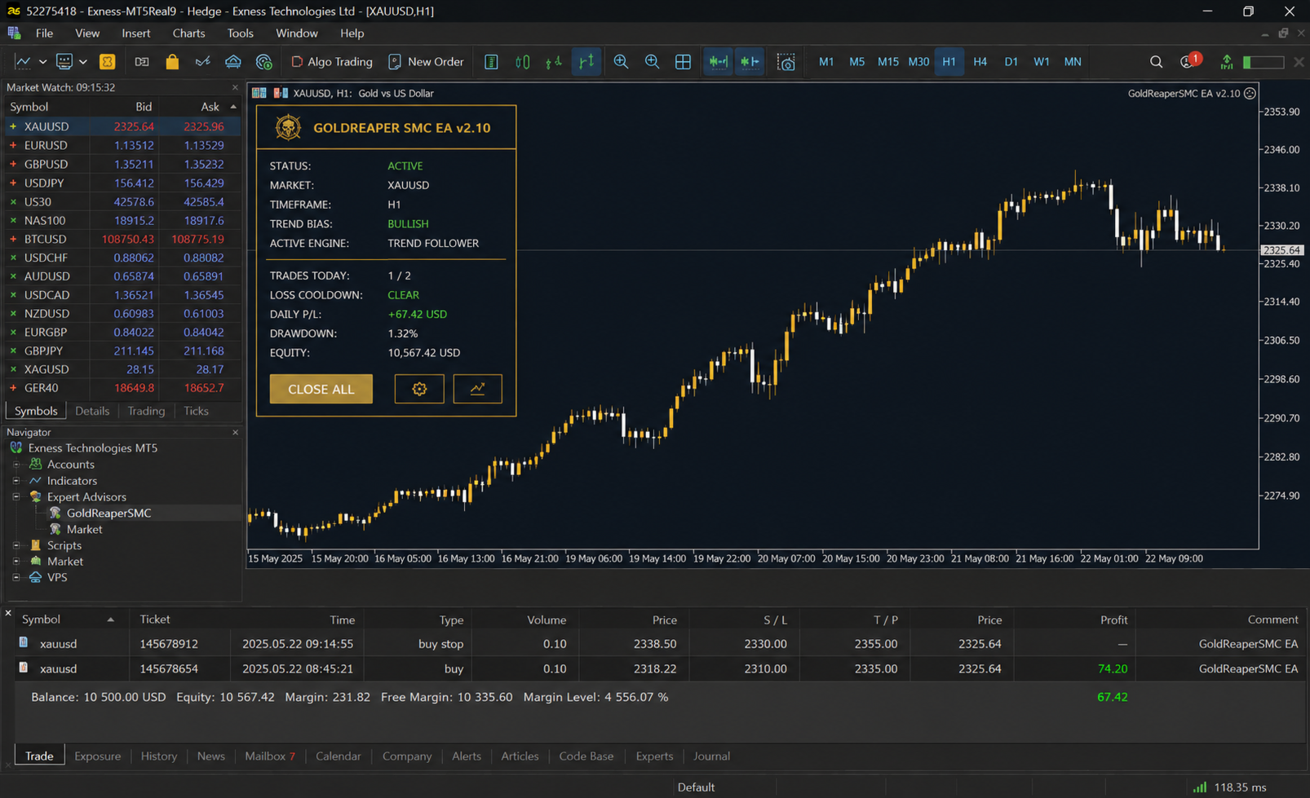Click the green upload arrow toolbar icon
This screenshot has height=798, width=1310.
coord(1226,62)
